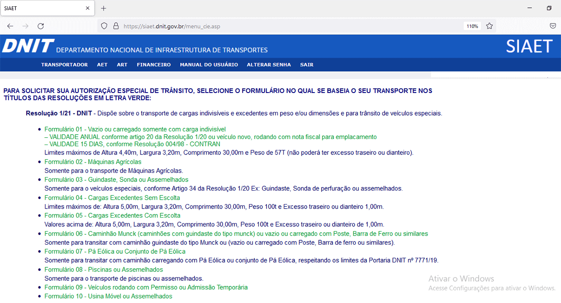
Task: Click the DNIT logo in header
Action: pos(28,46)
